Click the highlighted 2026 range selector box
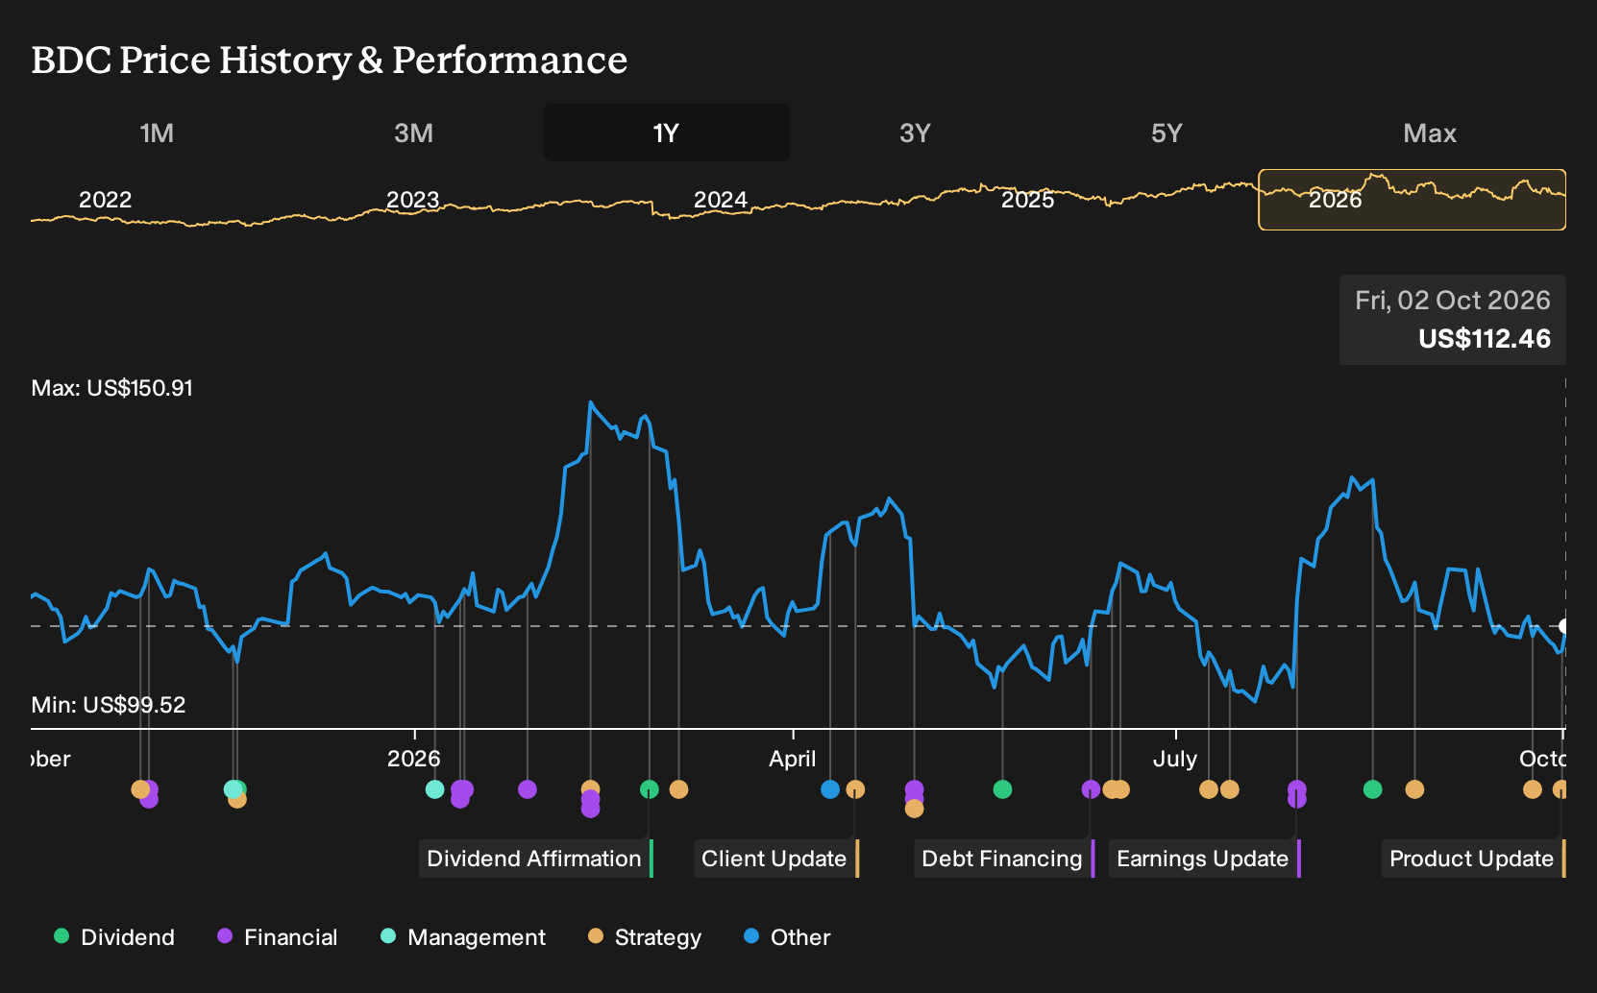 (x=1413, y=200)
